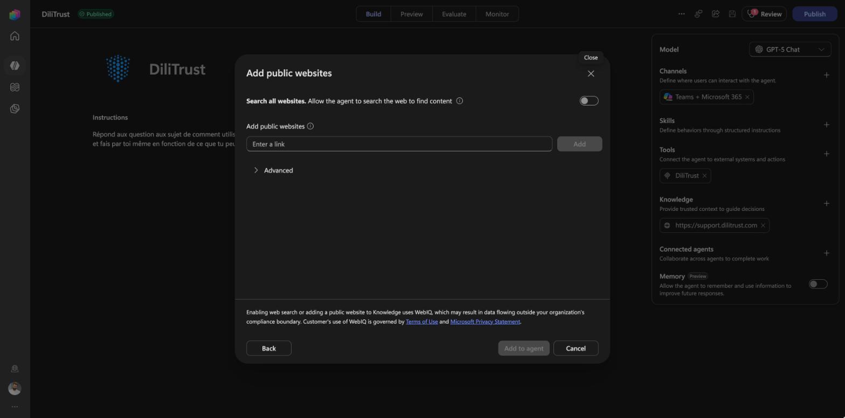845x418 pixels.
Task: Open the top bar more options ellipsis
Action: (x=681, y=14)
